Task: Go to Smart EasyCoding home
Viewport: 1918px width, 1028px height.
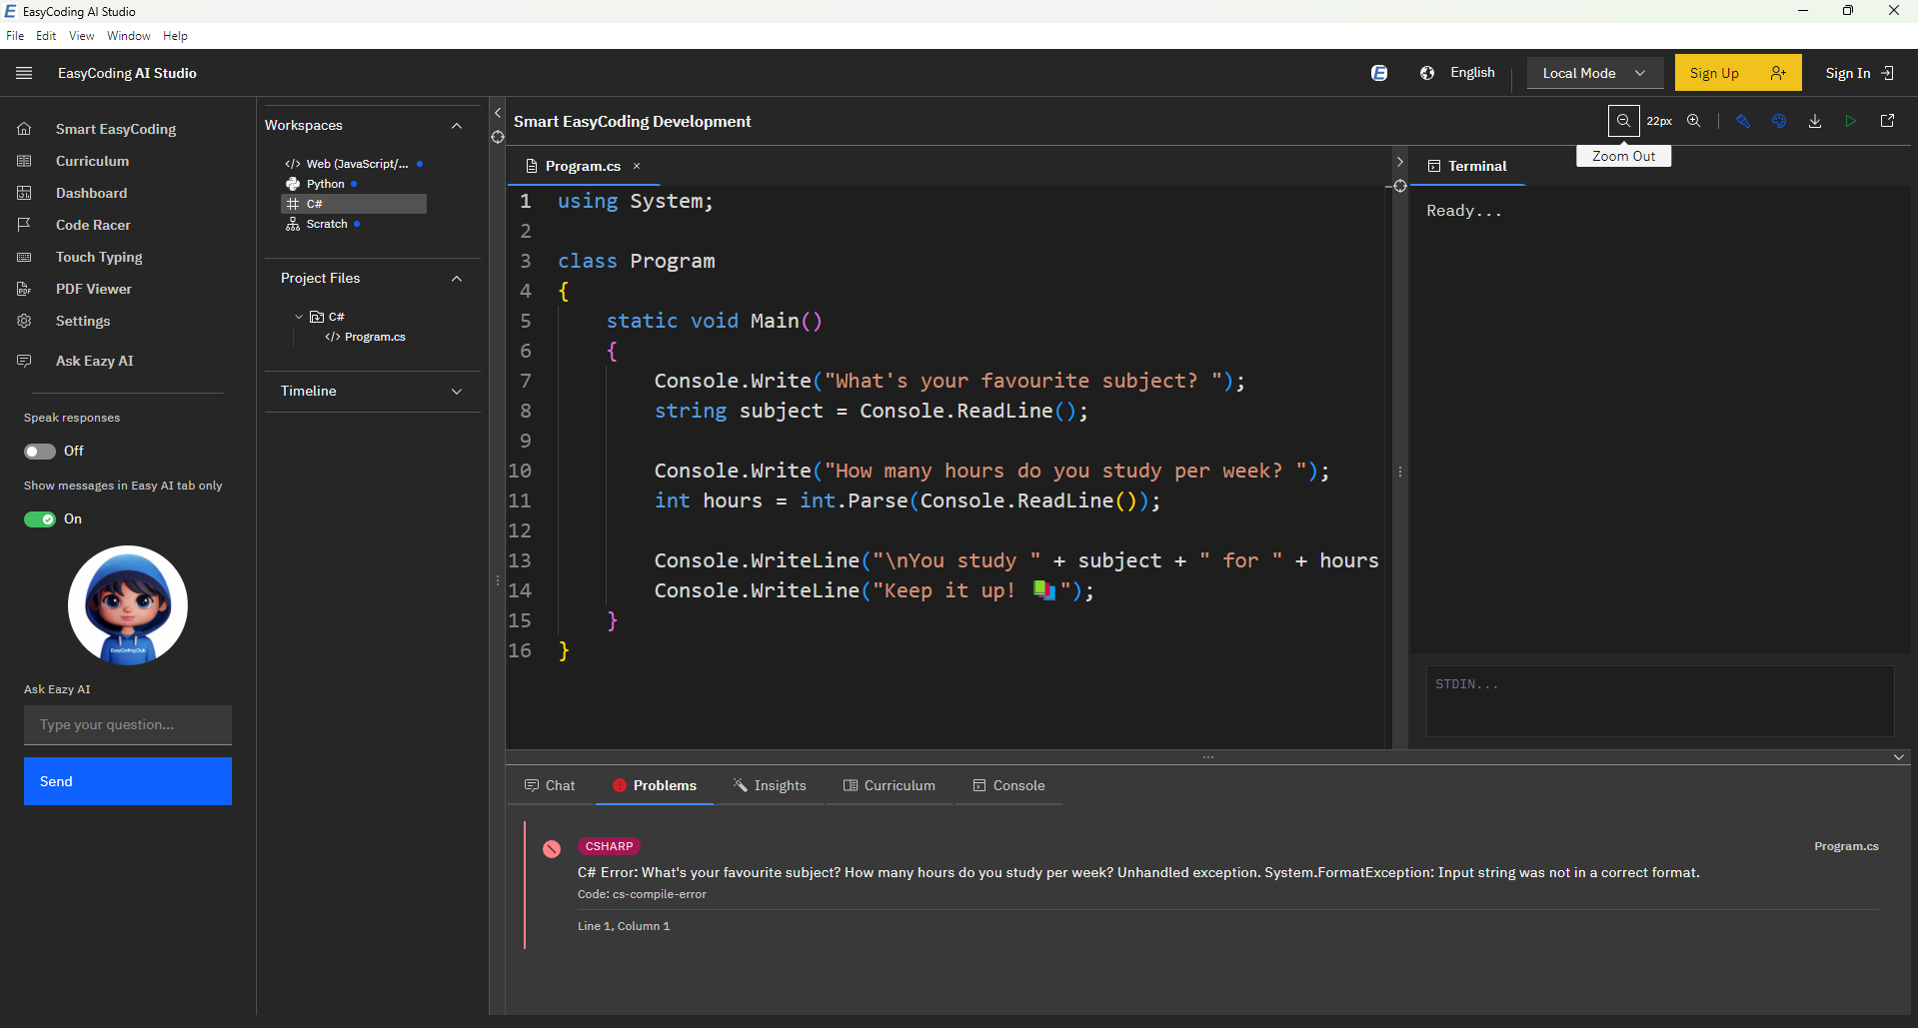Action: (x=116, y=129)
